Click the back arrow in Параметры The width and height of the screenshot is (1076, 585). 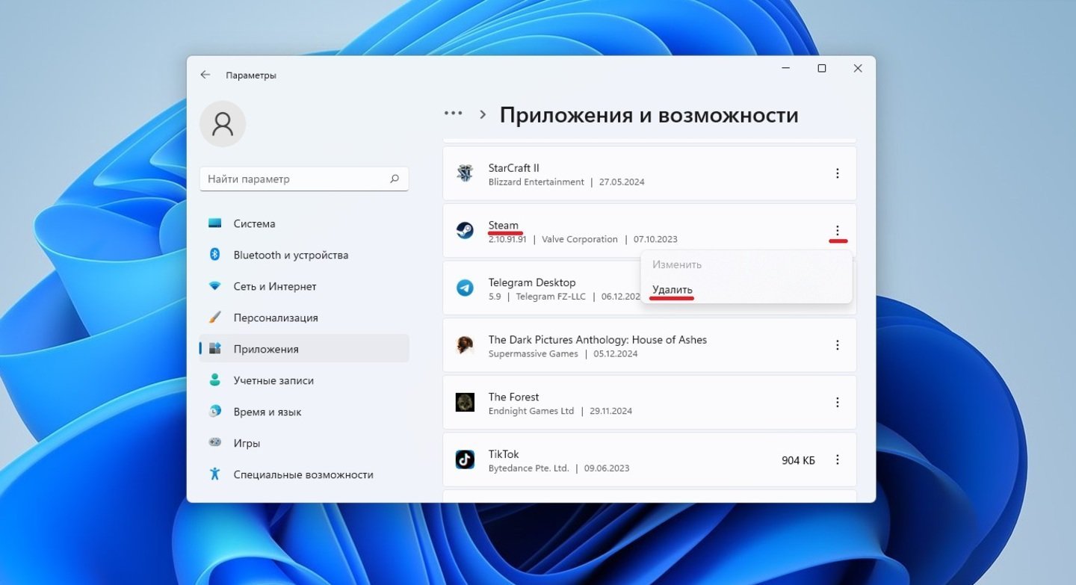[x=205, y=75]
